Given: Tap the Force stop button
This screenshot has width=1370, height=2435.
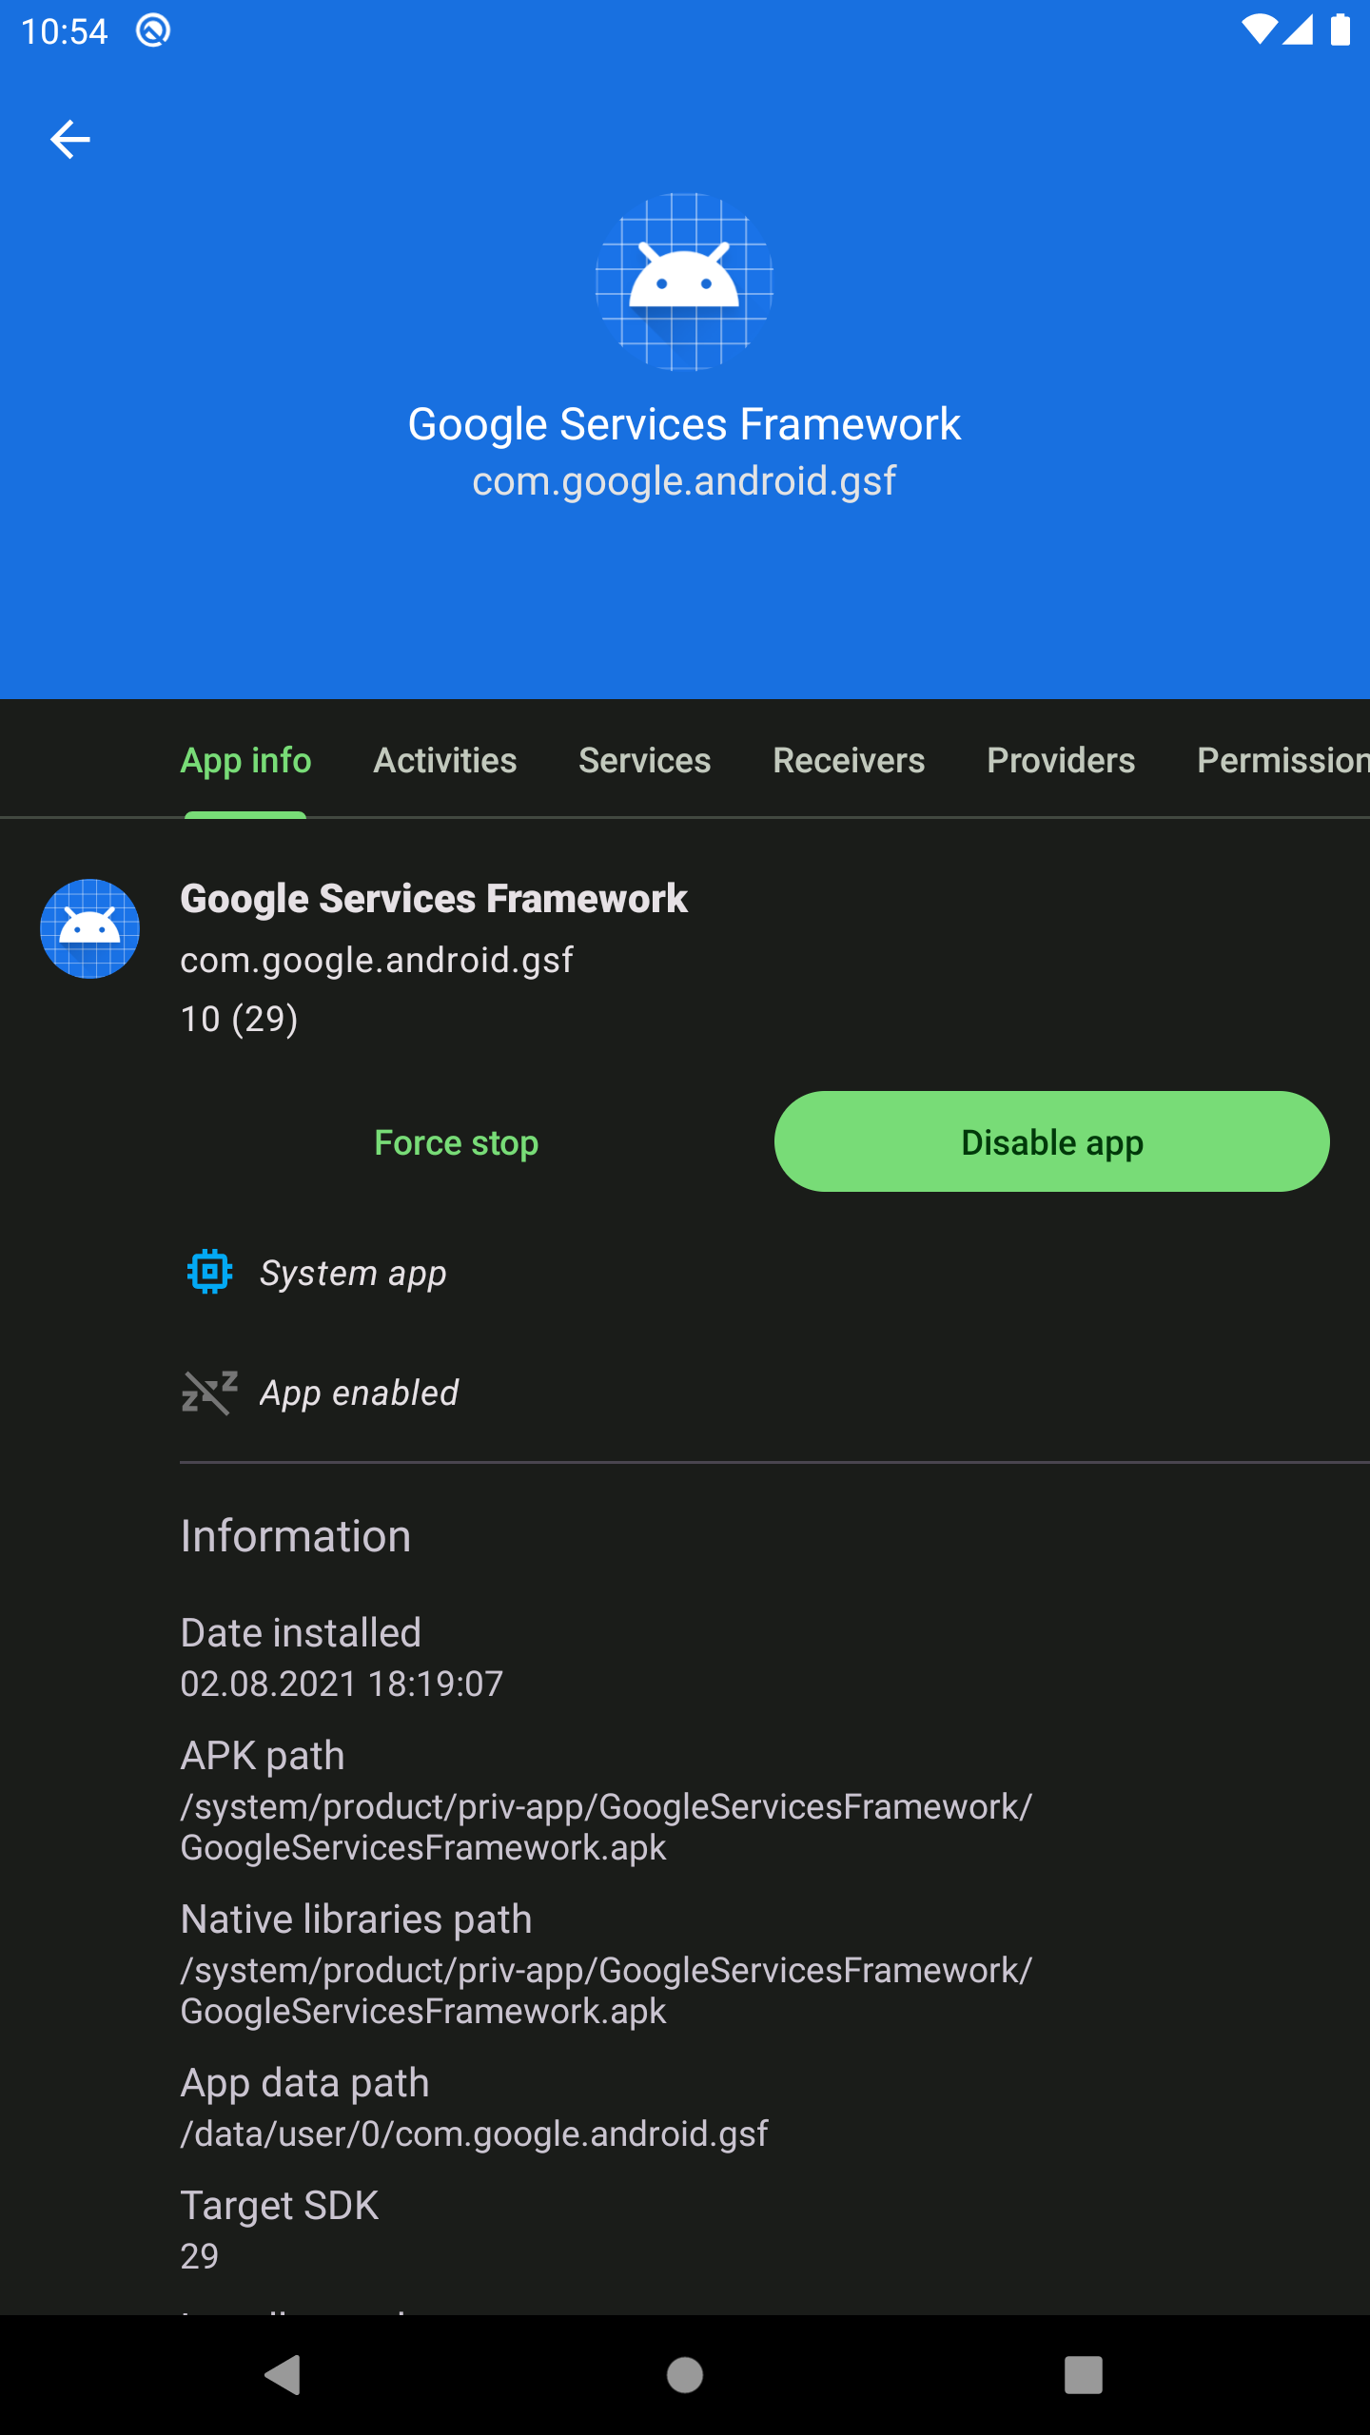Looking at the screenshot, I should coord(457,1142).
